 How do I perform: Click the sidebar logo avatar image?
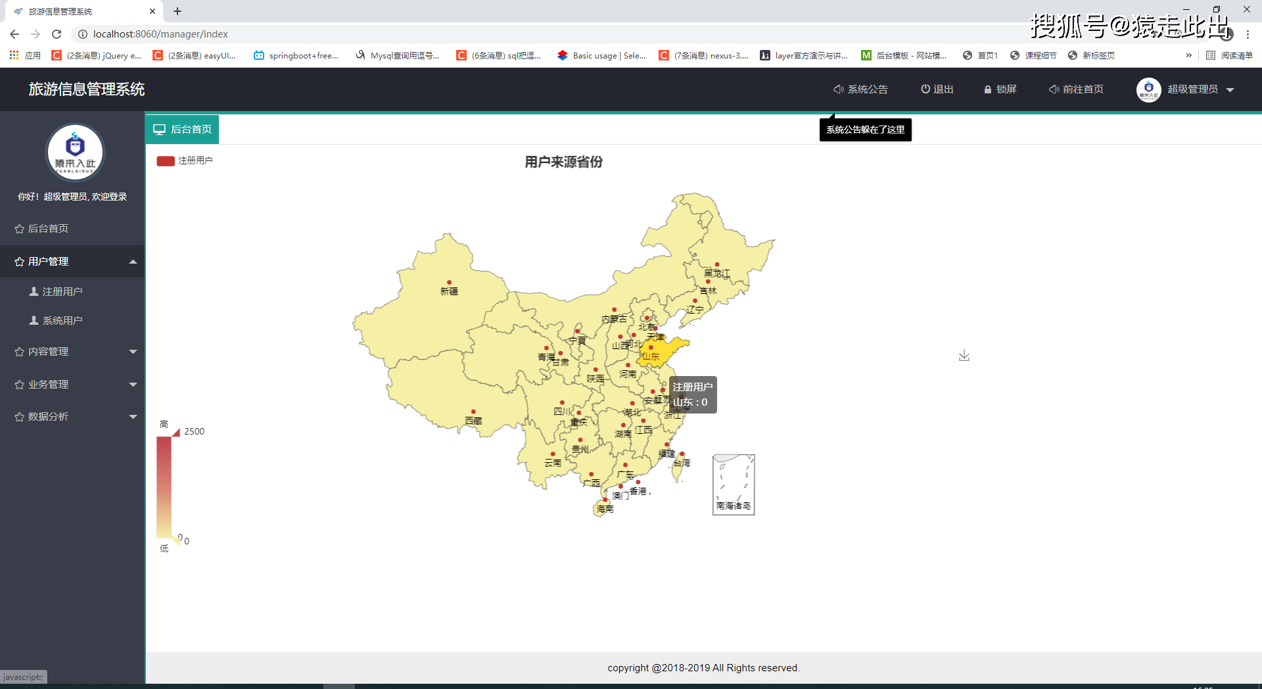coord(75,153)
